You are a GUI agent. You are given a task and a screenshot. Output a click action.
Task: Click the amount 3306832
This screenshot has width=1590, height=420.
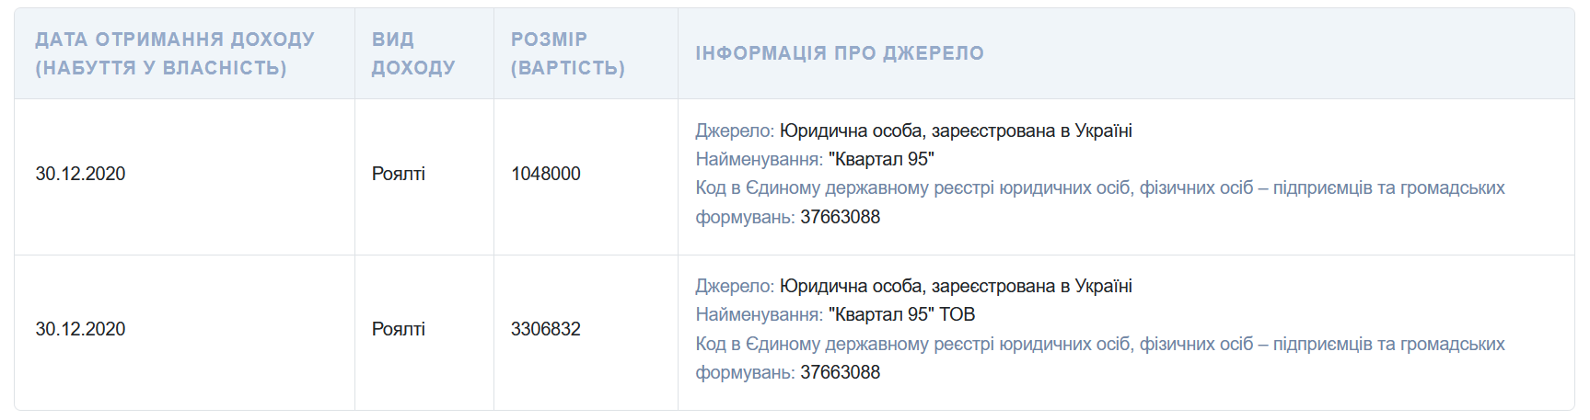click(x=546, y=329)
